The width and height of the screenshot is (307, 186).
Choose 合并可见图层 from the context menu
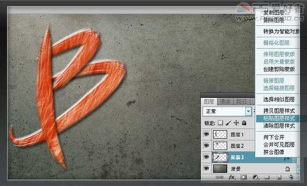(279, 144)
